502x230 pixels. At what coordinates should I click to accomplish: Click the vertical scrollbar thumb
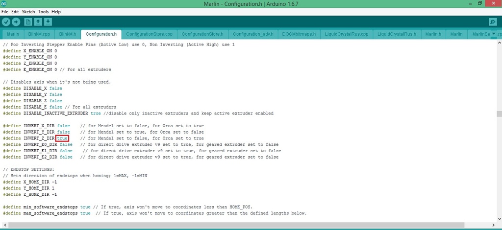(x=499, y=114)
